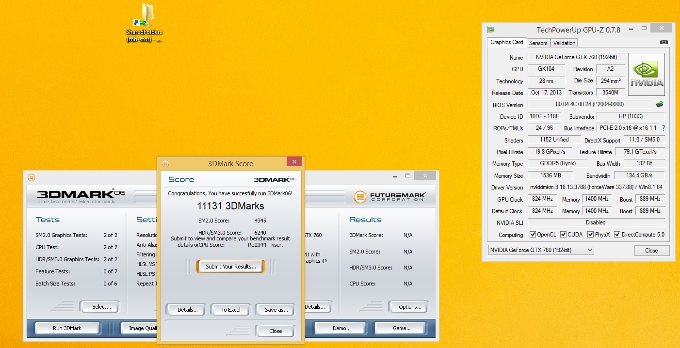Export the score using To Excel
The height and width of the screenshot is (348, 680).
point(231,310)
